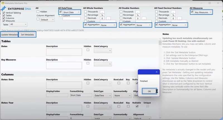
Task: Enable Thousands under All Whole Numbers
Action: [86, 12]
